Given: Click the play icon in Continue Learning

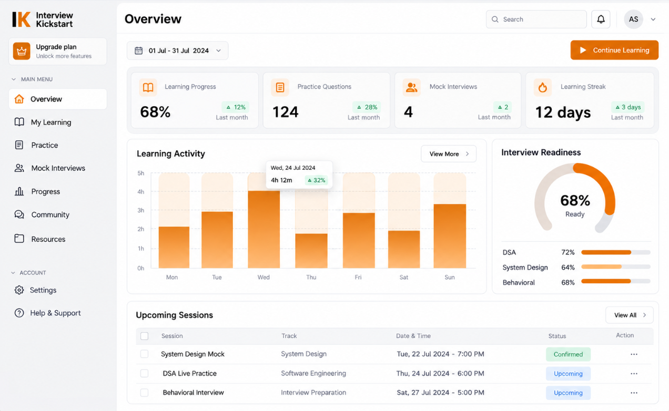Looking at the screenshot, I should [583, 50].
